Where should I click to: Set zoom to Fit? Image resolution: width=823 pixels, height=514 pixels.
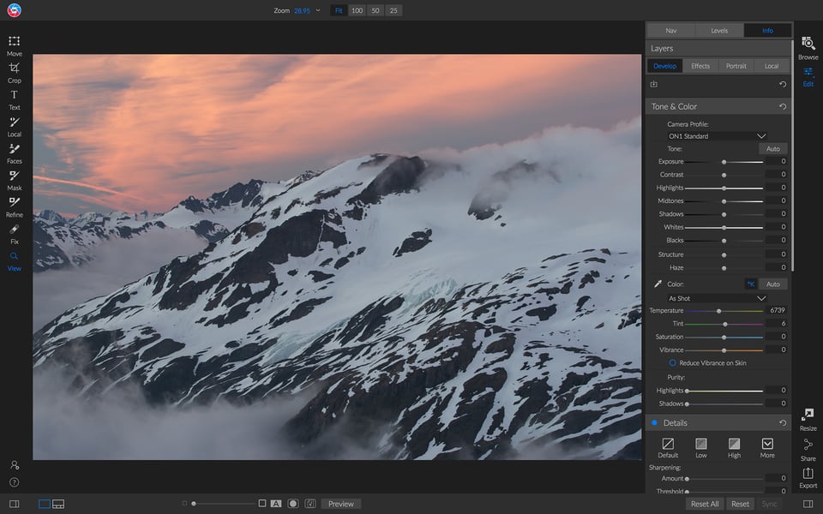[x=339, y=10]
